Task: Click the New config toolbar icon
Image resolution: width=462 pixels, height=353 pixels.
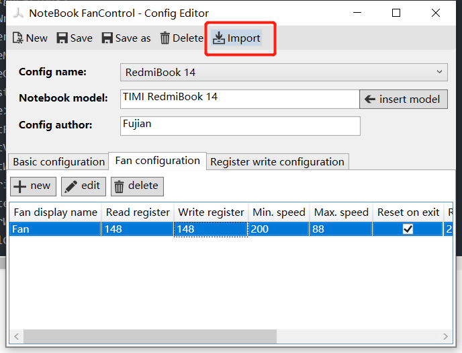Action: [17, 38]
